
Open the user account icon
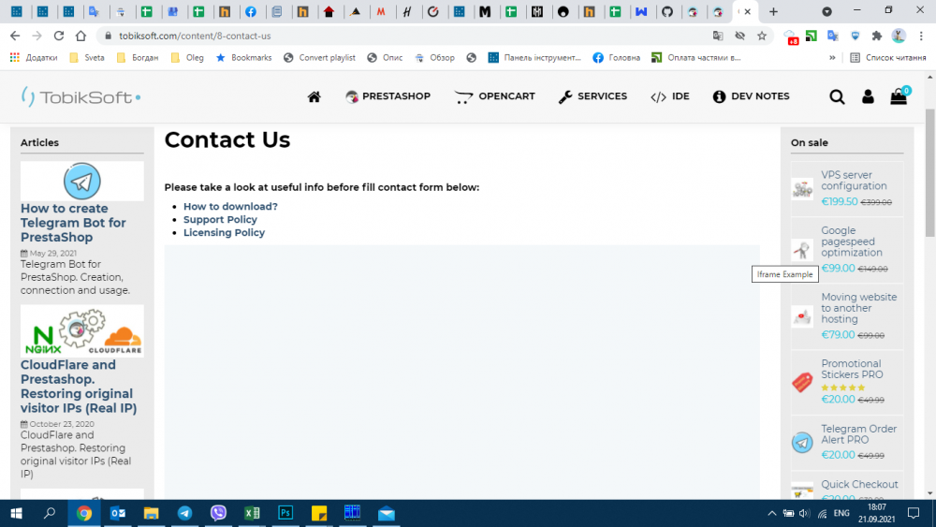point(868,96)
